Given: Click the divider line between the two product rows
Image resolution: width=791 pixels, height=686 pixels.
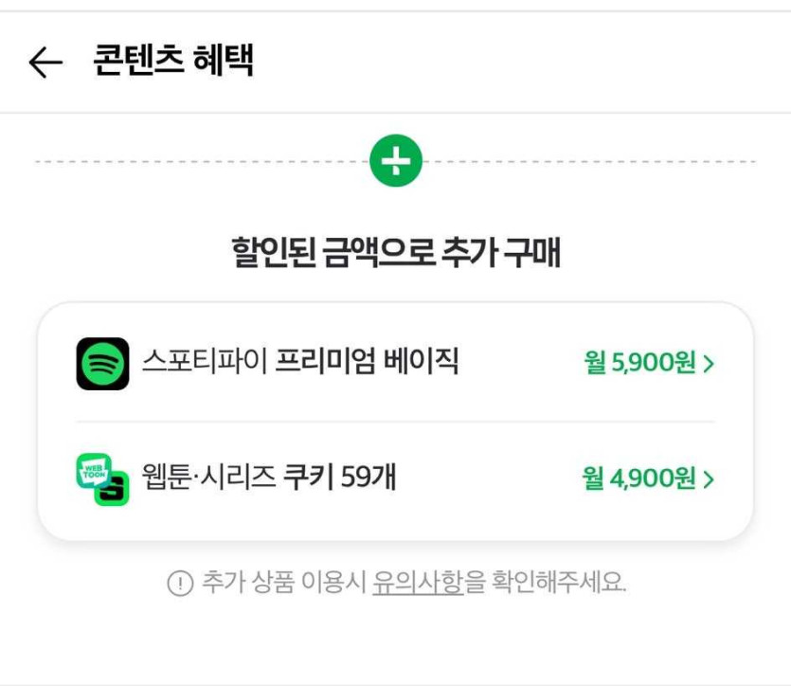Looking at the screenshot, I should pos(395,422).
